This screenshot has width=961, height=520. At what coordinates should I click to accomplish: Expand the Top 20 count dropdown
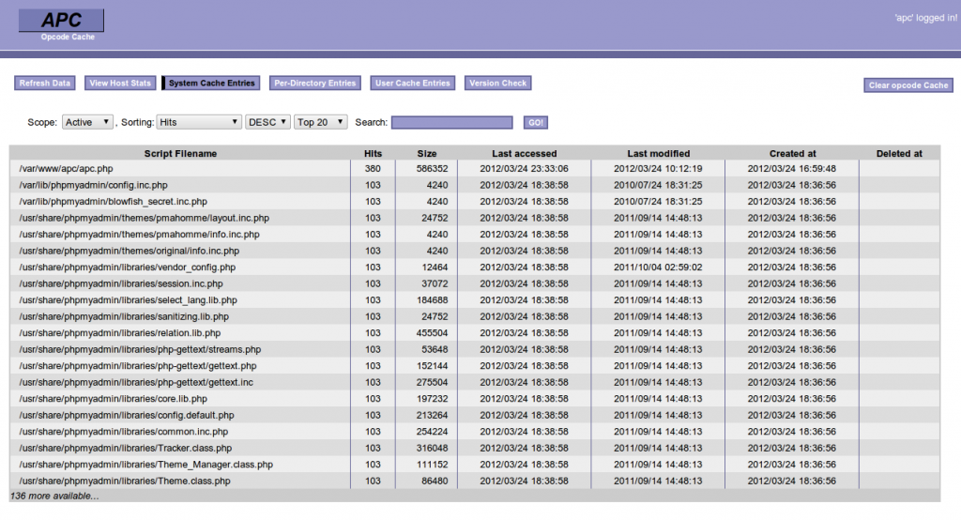tap(321, 122)
